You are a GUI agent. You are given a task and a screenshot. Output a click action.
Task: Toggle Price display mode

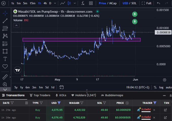tap(102, 3)
